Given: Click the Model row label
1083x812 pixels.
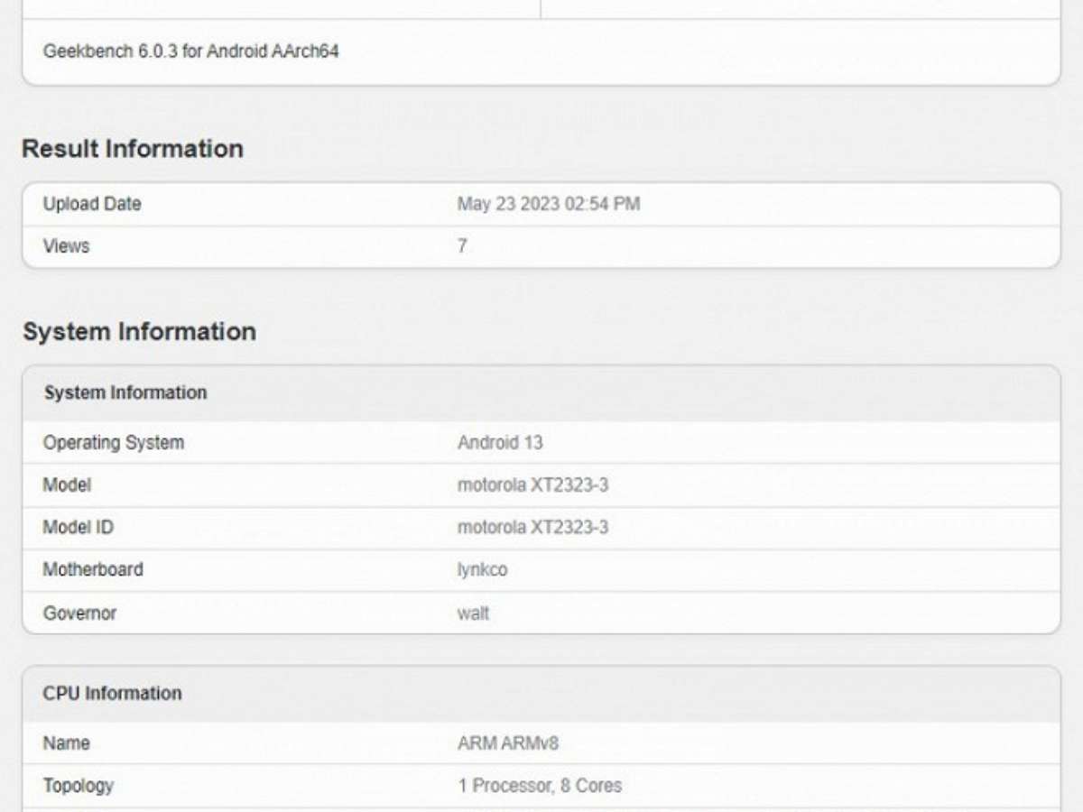Looking at the screenshot, I should (x=67, y=485).
